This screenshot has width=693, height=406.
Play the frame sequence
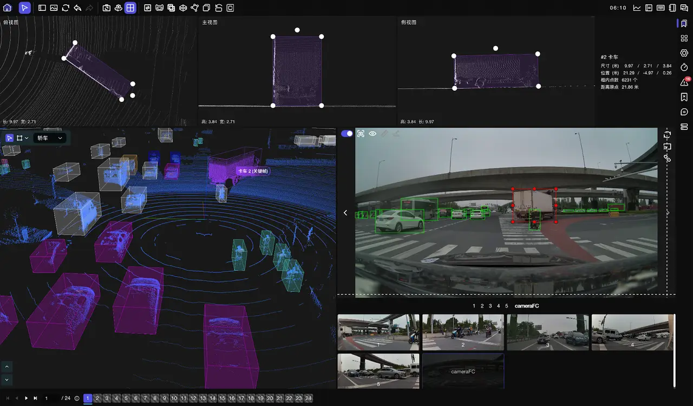(26, 398)
